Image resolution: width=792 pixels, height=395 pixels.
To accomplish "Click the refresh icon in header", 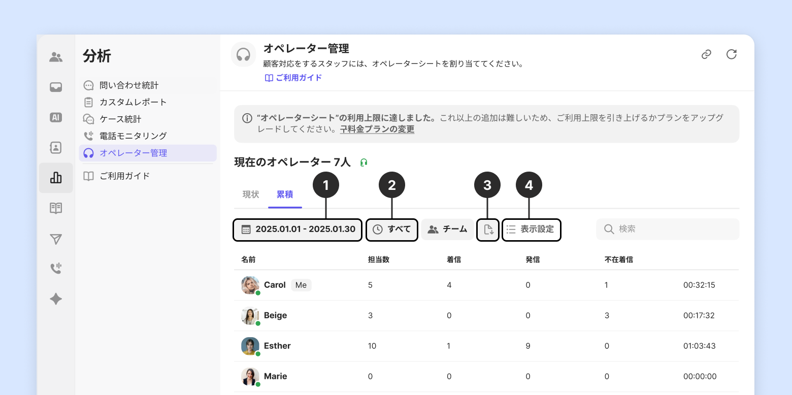I will (x=731, y=54).
